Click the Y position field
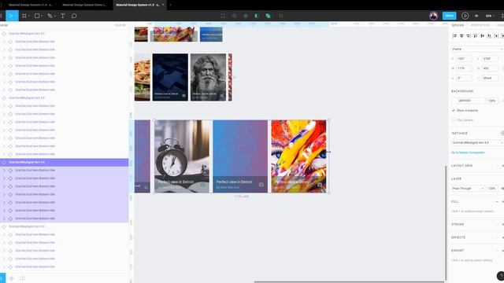The image size is (504, 283). coord(490,59)
